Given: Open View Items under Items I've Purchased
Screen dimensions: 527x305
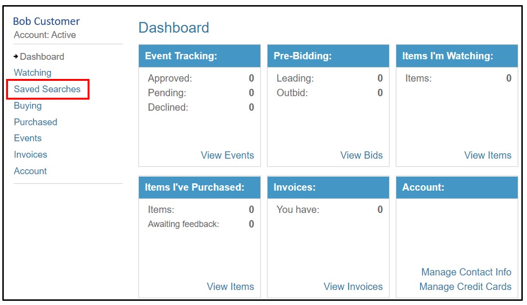Looking at the screenshot, I should [x=230, y=287].
